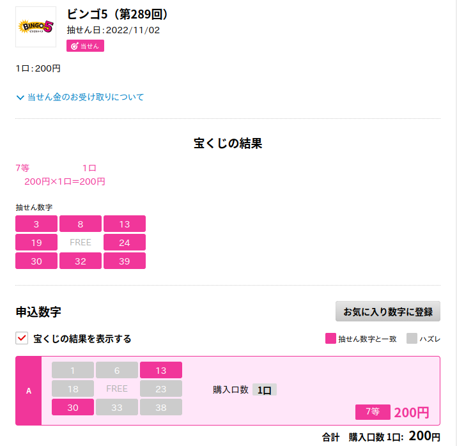Click the 7等 prize badge
457x446 pixels.
click(373, 412)
